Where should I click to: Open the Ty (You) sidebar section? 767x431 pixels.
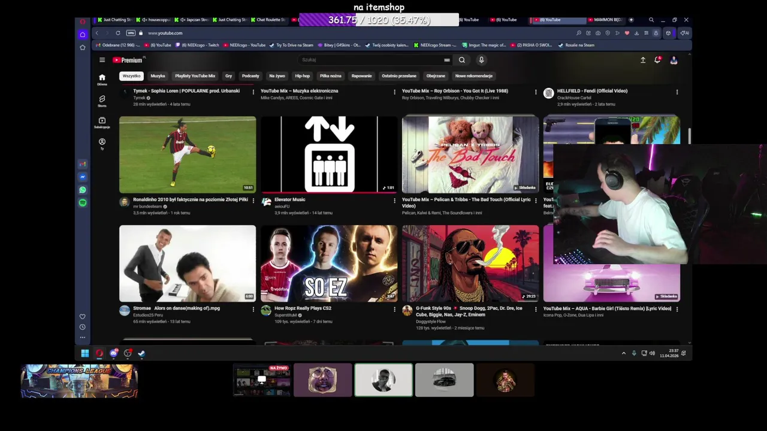(x=102, y=144)
